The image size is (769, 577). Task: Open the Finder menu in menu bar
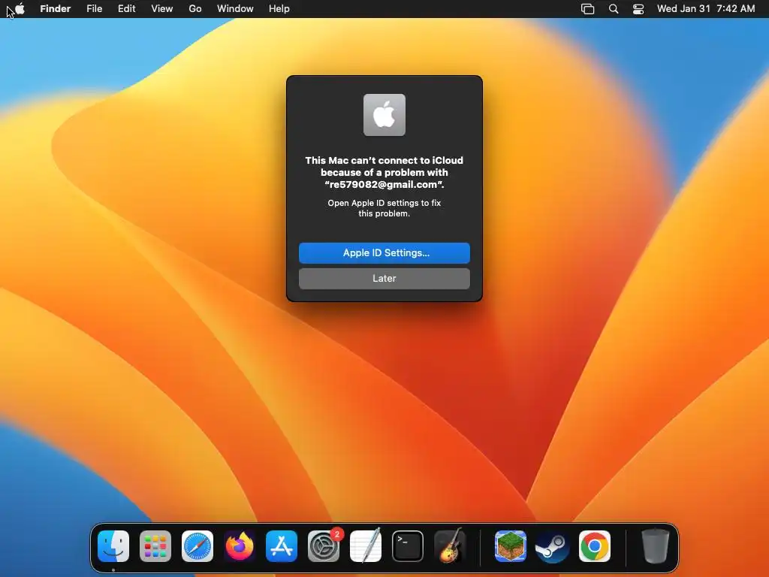tap(56, 9)
